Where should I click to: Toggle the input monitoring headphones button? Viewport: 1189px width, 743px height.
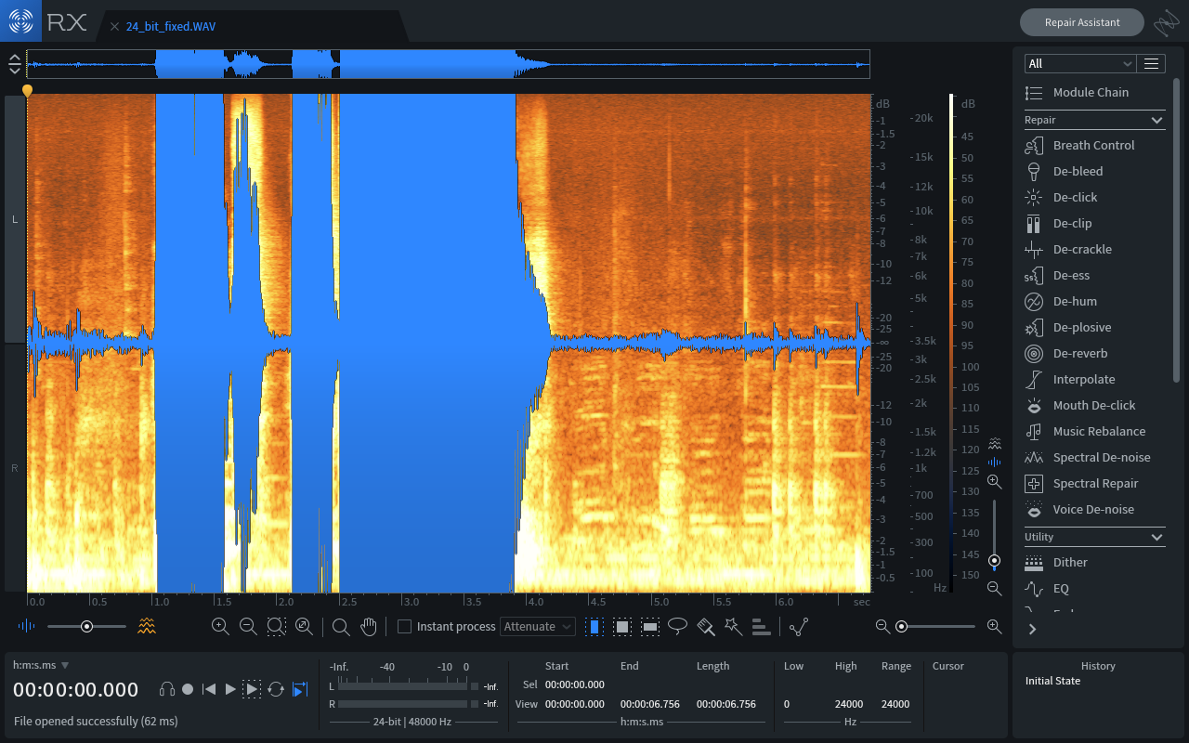click(x=167, y=689)
